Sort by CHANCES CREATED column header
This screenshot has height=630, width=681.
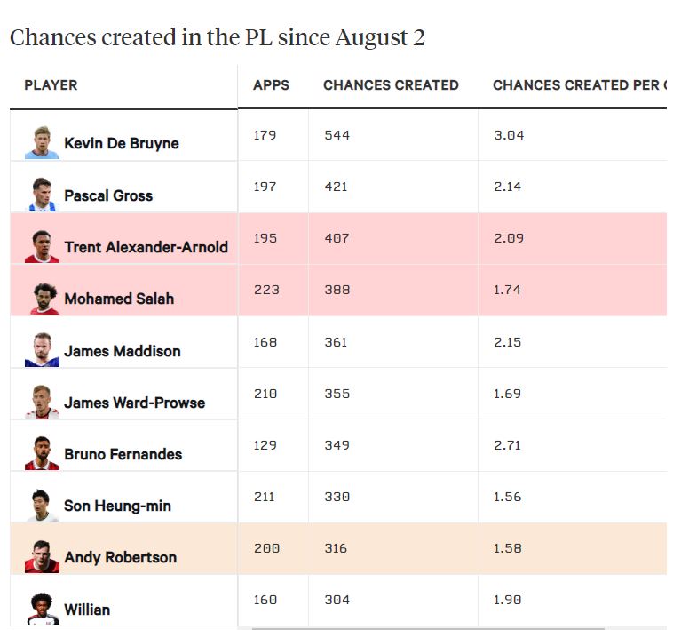391,85
